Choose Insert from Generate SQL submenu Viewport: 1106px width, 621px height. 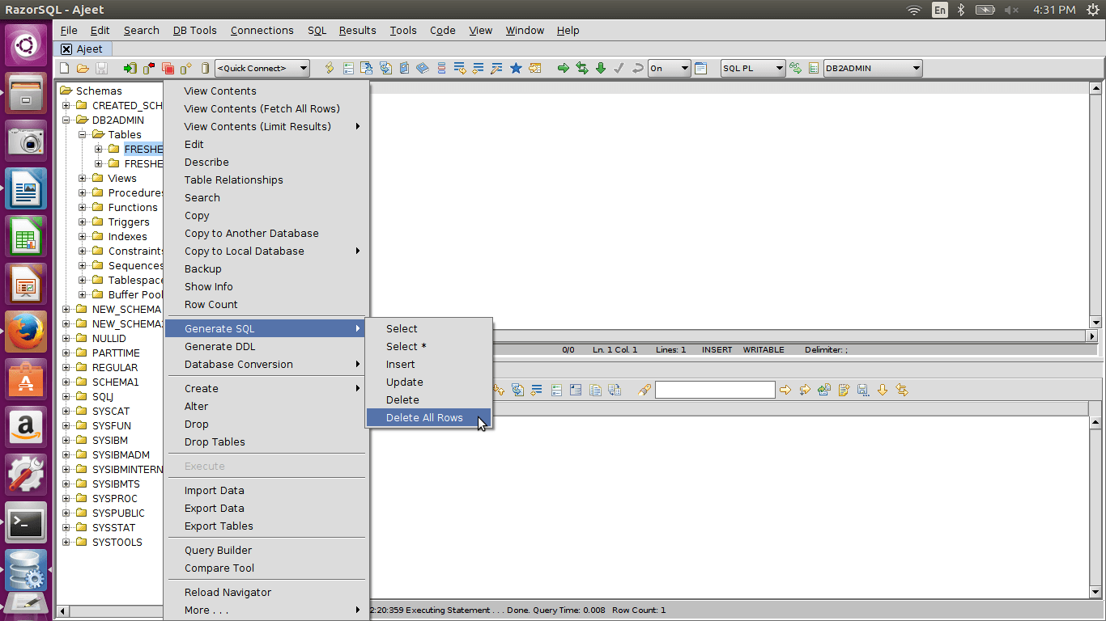pos(428,365)
